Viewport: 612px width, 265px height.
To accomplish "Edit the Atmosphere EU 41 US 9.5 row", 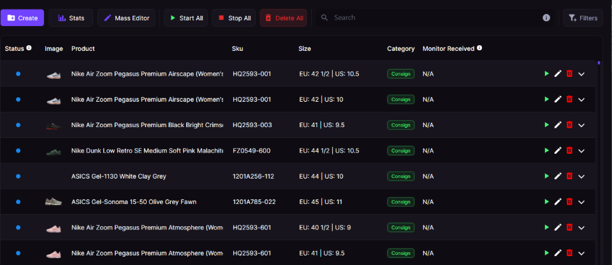I will 558,253.
